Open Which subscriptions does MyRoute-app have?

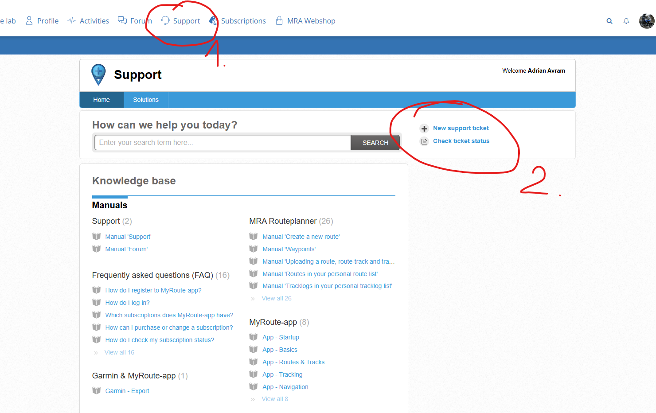coord(169,315)
